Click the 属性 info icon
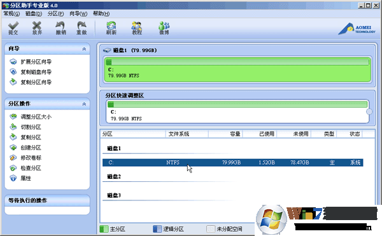 (x=13, y=178)
